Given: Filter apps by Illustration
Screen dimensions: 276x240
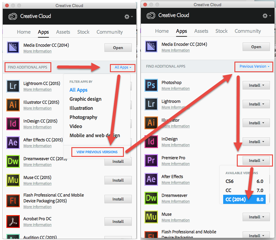Looking at the screenshot, I should point(81,108).
